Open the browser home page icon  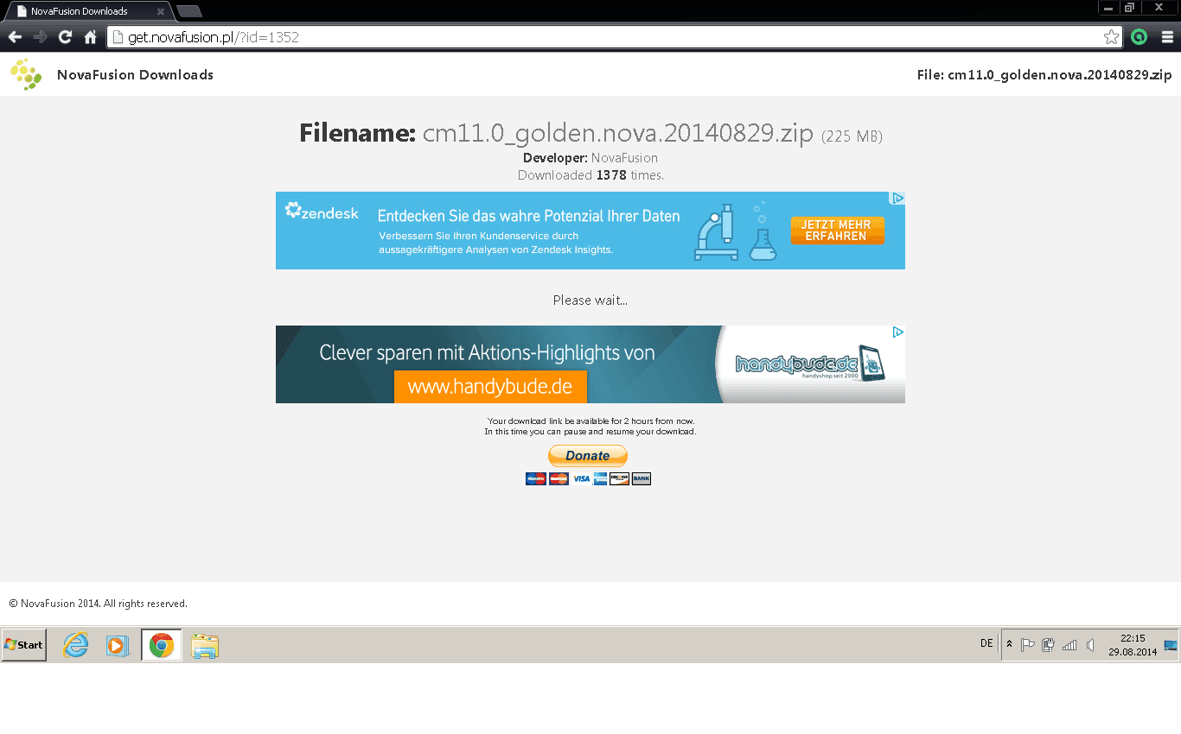coord(90,37)
